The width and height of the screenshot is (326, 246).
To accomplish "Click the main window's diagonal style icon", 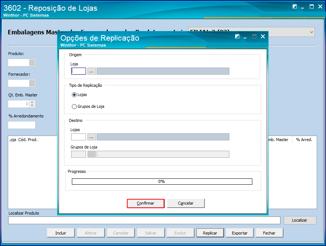I will point(295,7).
